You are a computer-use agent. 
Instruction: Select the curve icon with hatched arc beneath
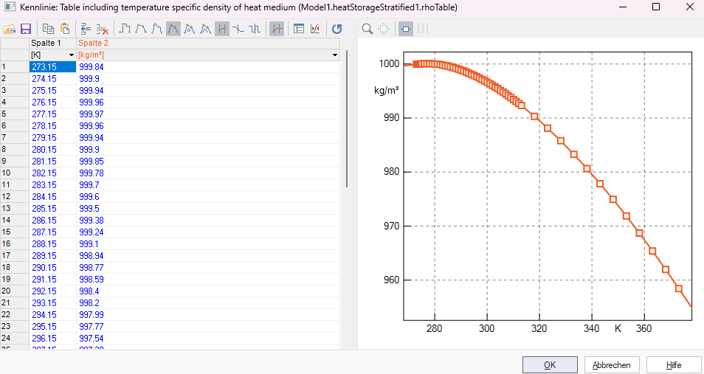206,30
